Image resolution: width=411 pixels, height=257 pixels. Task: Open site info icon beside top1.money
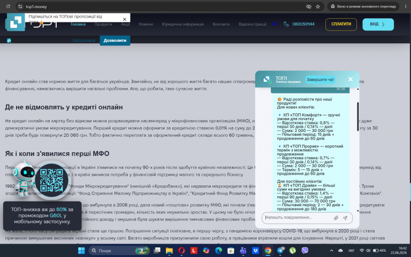pos(20,6)
